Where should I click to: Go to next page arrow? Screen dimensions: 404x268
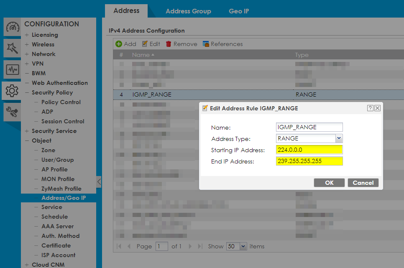pos(190,246)
